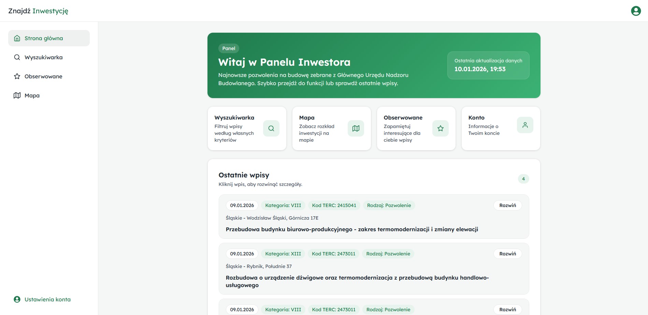Open the Wyszukiwarka card title
Screen dimensions: 648x315
[x=234, y=117]
